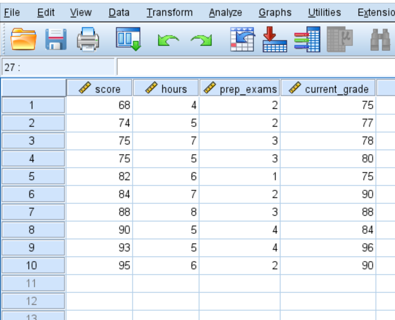395x320 pixels.
Task: Click the Recall recently used dialogs icon
Action: [128, 40]
